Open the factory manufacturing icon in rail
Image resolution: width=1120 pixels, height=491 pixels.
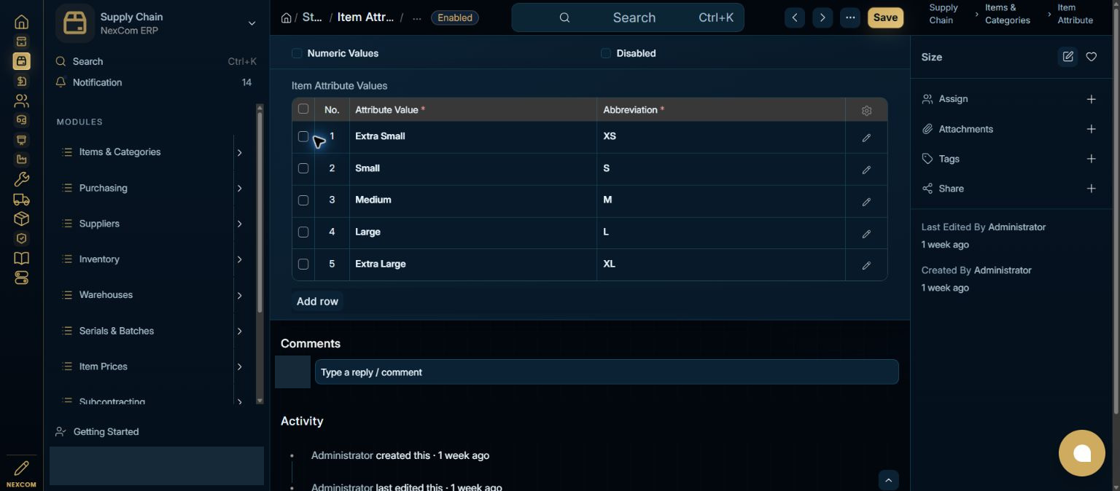(x=21, y=160)
